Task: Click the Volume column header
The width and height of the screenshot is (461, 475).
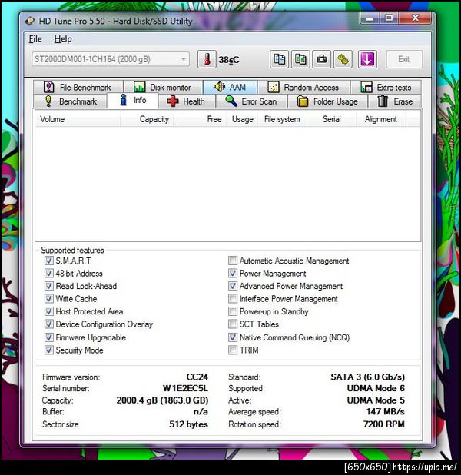Action: click(78, 119)
